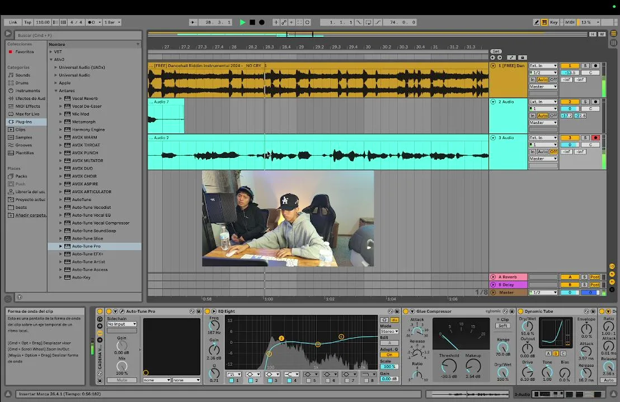Image resolution: width=620 pixels, height=402 pixels.
Task: Select the Auto-Tune Pro plug-in
Action: tap(86, 246)
